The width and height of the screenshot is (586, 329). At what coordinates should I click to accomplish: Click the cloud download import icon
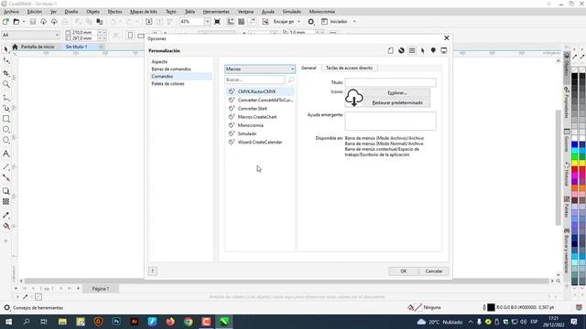(43, 22)
